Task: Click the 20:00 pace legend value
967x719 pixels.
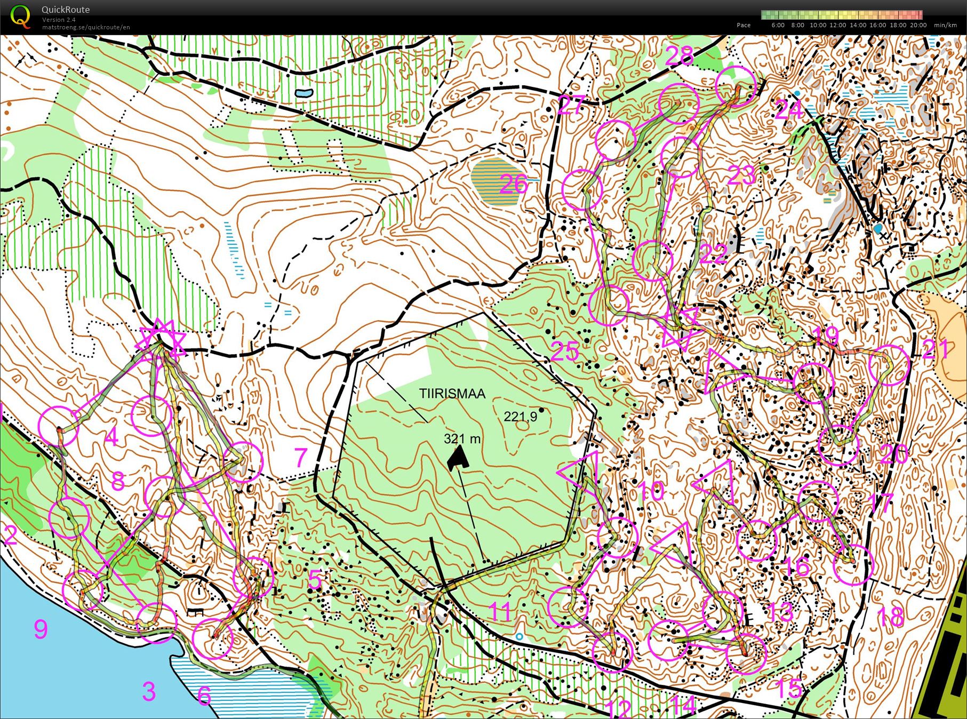Action: [x=918, y=25]
